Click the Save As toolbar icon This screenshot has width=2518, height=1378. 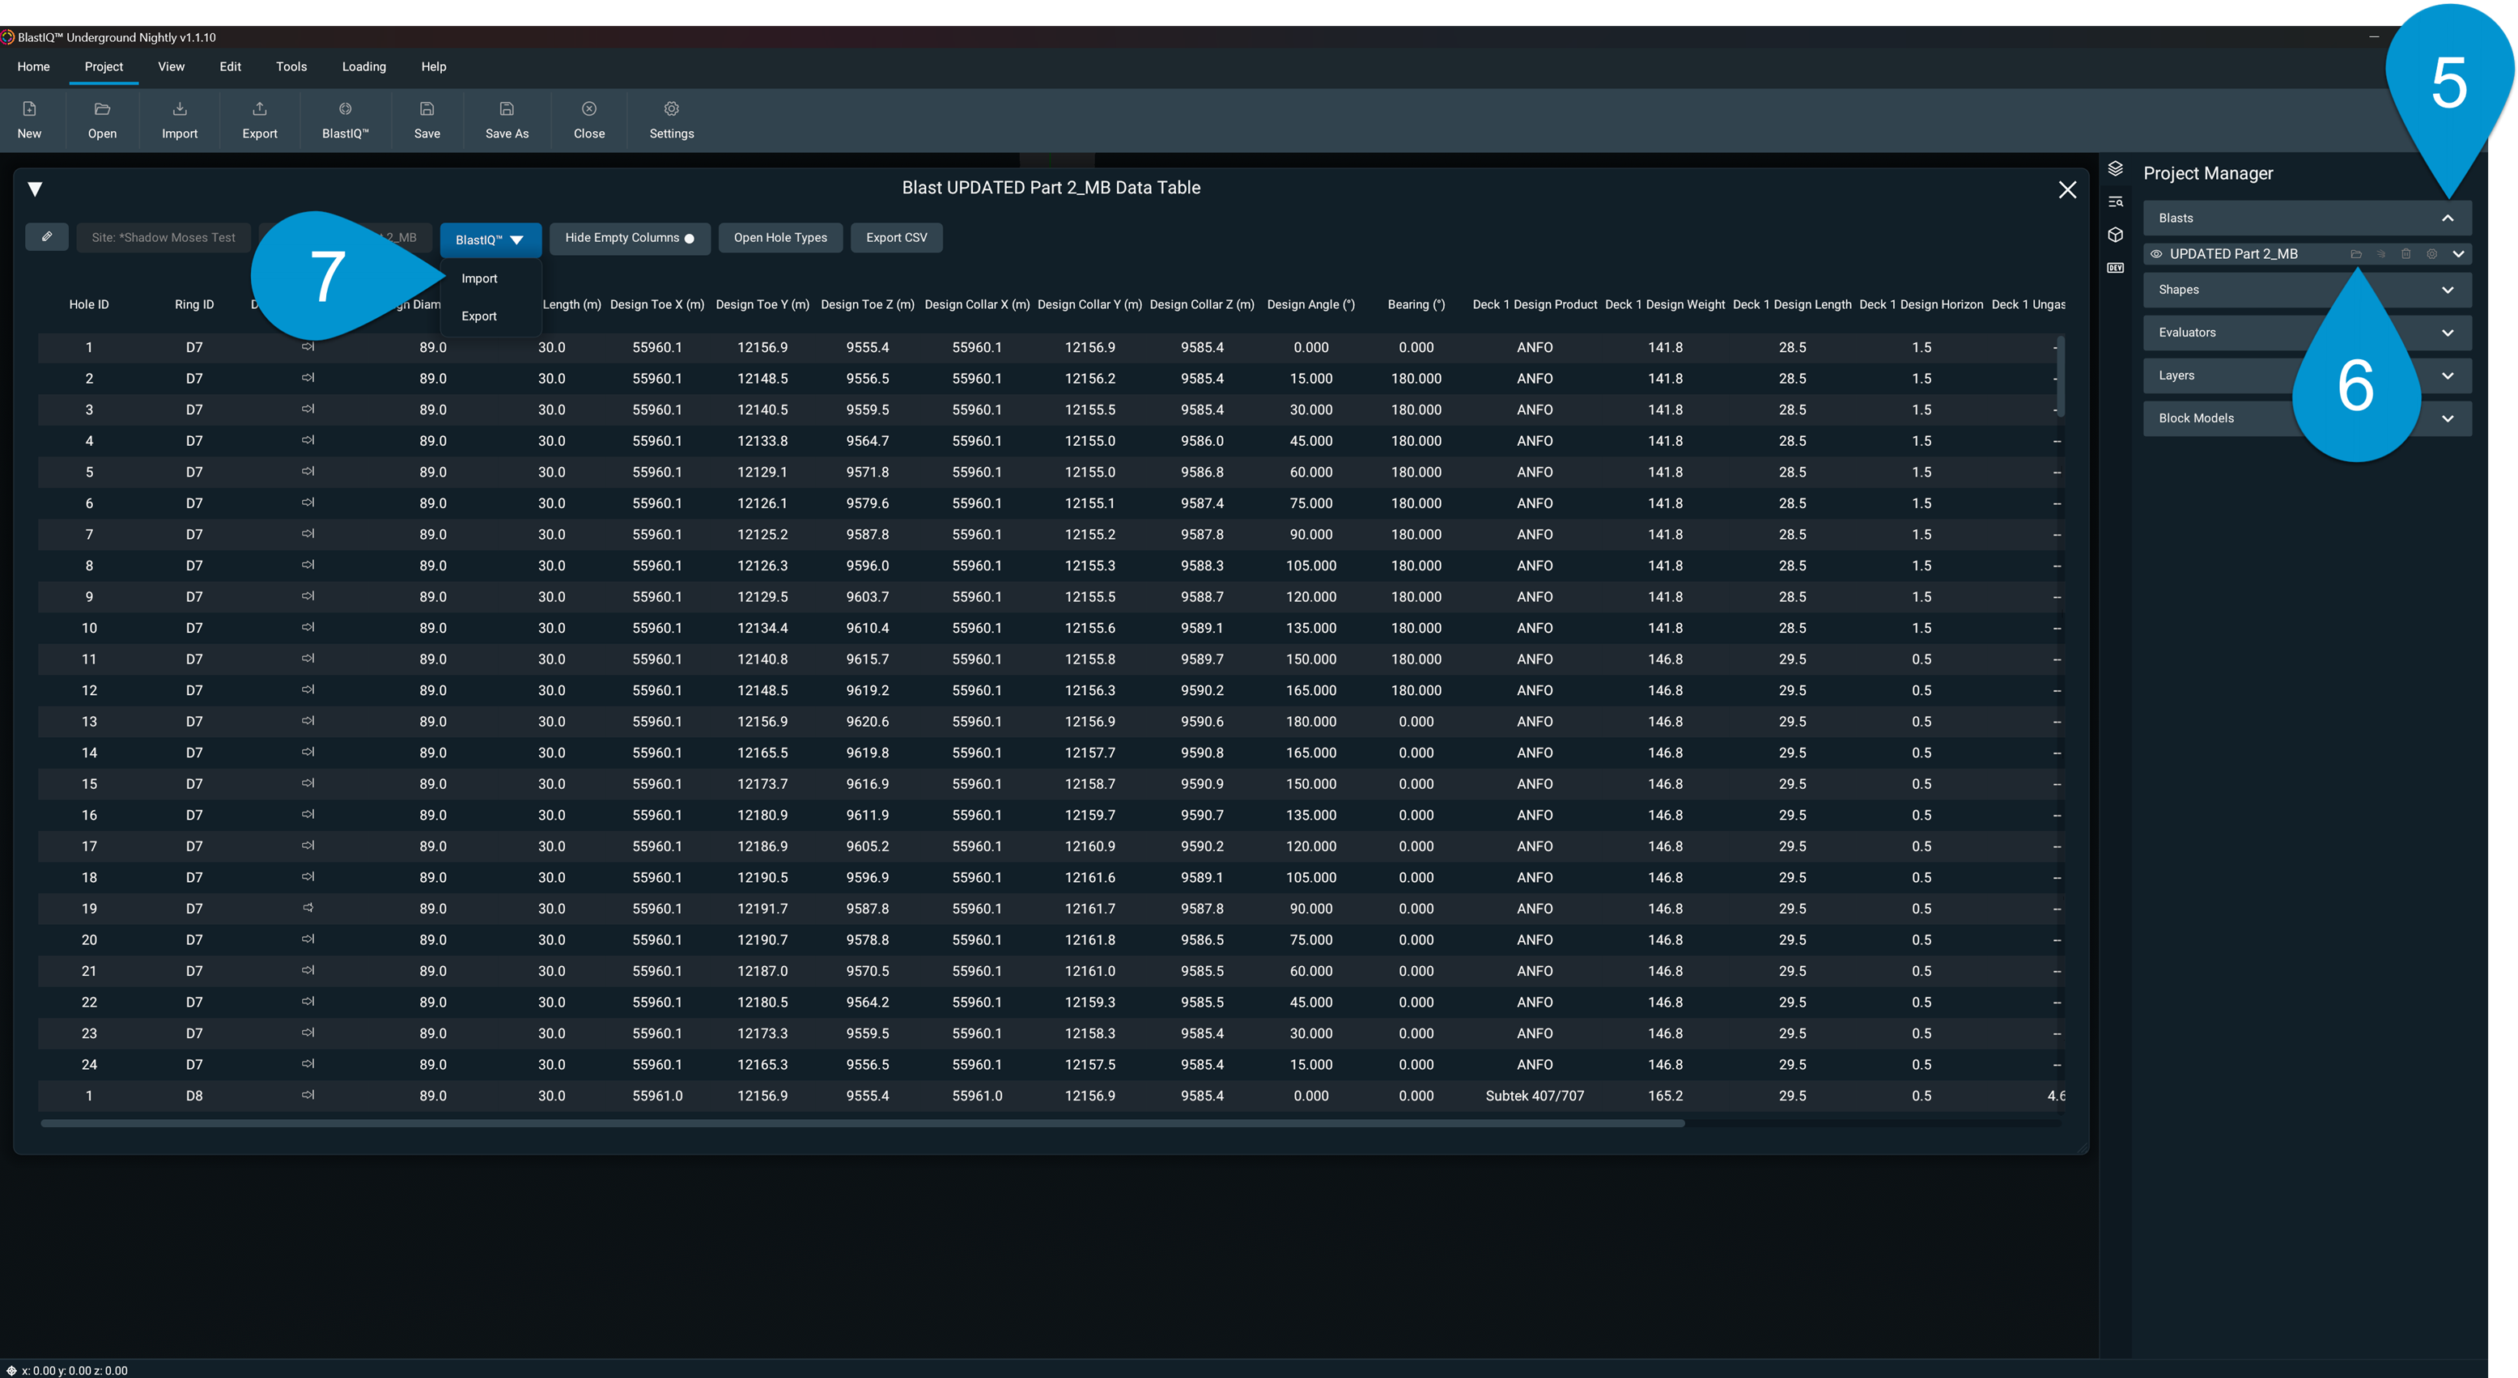507,108
